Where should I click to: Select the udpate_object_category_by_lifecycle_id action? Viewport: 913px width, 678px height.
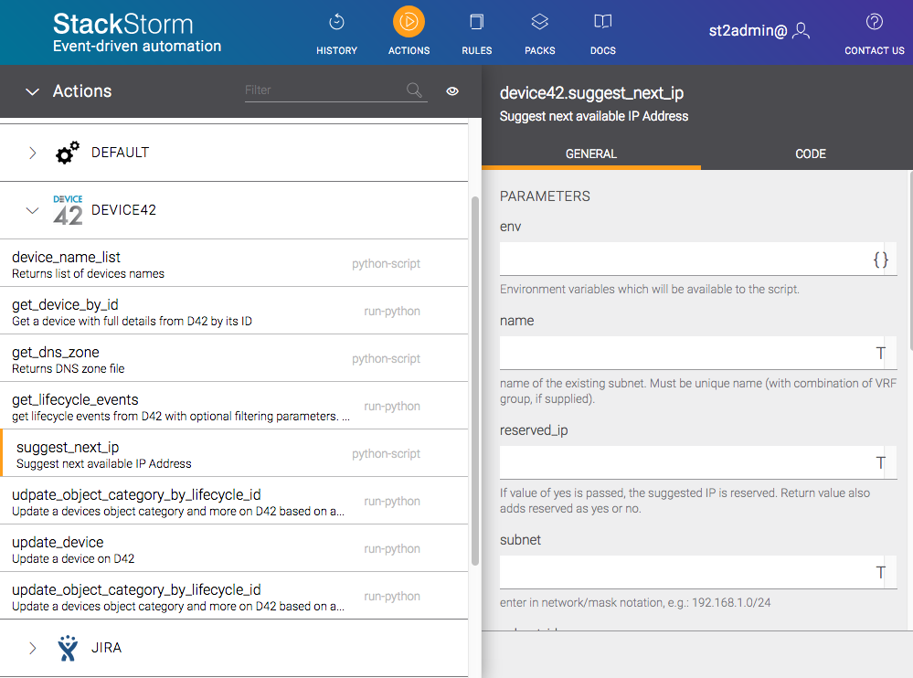[x=234, y=501]
